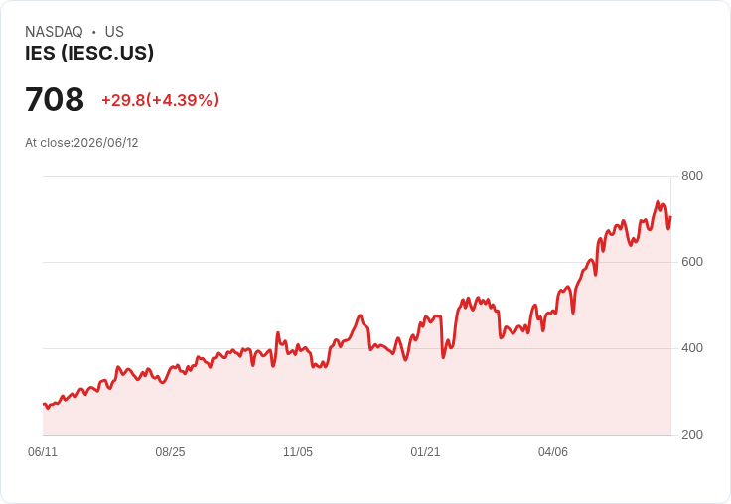
Task: Click the 200 price axis label
Action: (x=692, y=435)
